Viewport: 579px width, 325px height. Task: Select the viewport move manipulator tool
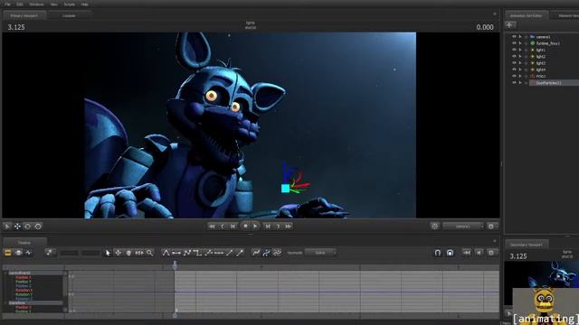[x=17, y=227]
